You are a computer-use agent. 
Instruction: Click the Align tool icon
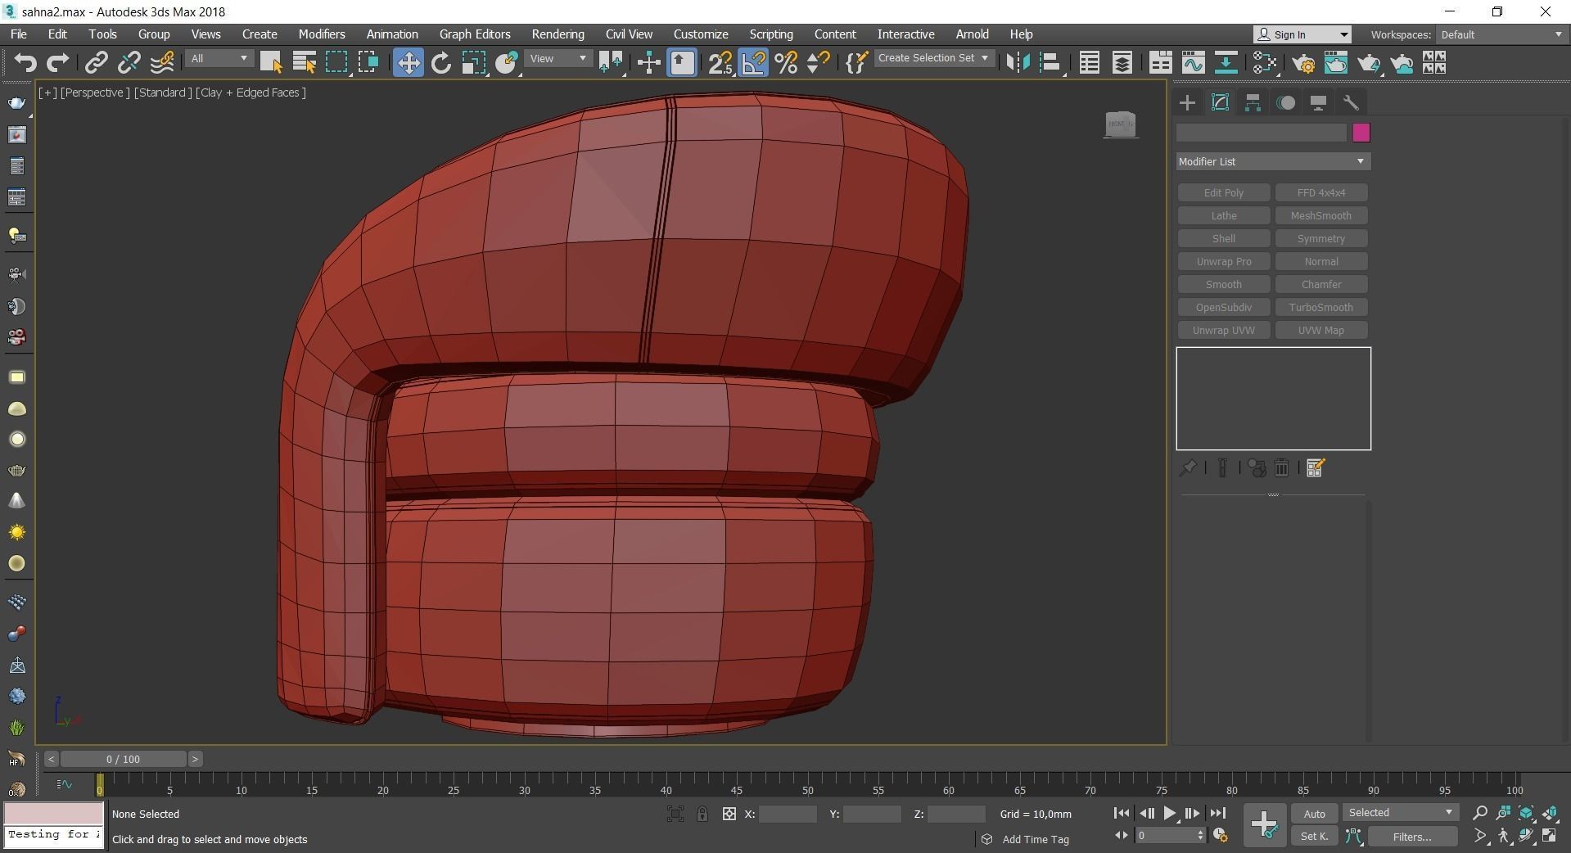point(1050,63)
